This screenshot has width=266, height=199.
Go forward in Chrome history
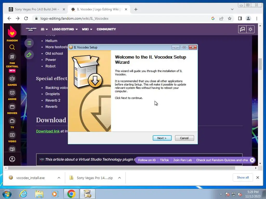18,18
